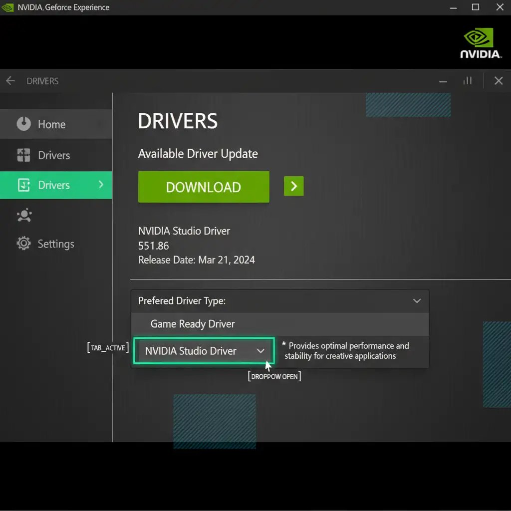Open the Settings sidebar label
511x511 pixels.
(x=56, y=244)
